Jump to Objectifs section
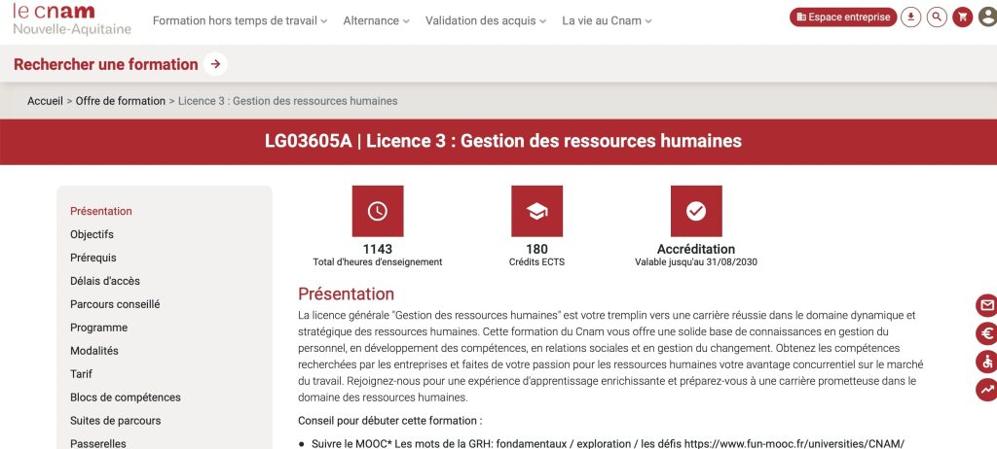997x449 pixels. tap(92, 234)
